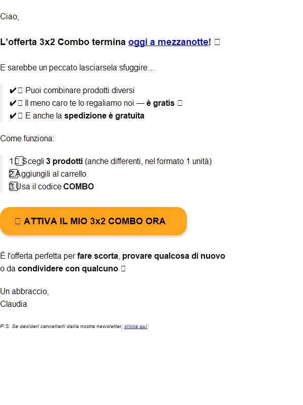Click the bold "3 prodotti" text
The width and height of the screenshot is (303, 405).
click(x=64, y=161)
